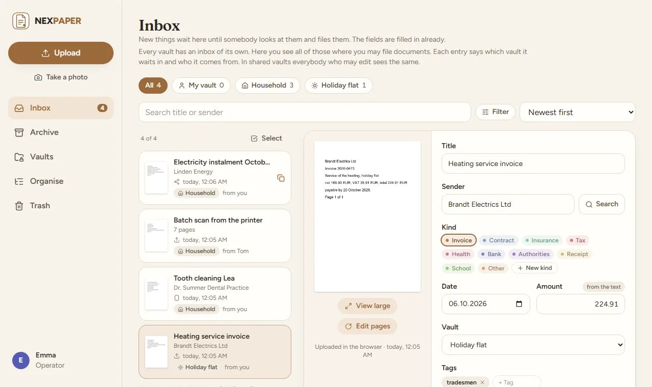Screen dimensions: 652x387
Task: Open the Vault dropdown showing Holiday flat
Action: click(x=533, y=345)
